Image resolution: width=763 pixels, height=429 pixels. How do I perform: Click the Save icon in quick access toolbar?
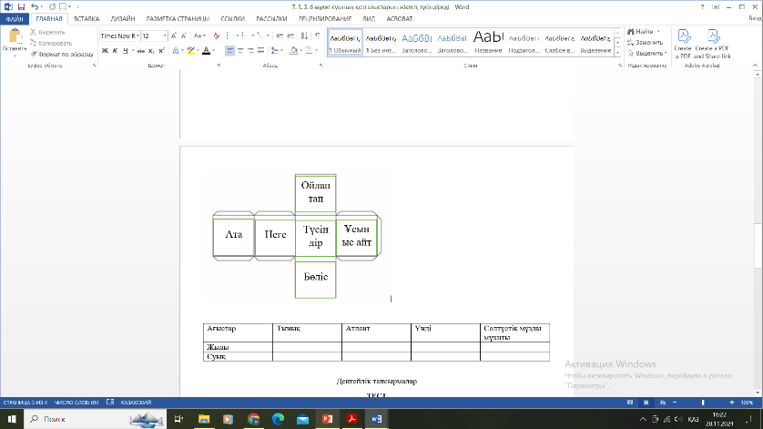[x=20, y=6]
